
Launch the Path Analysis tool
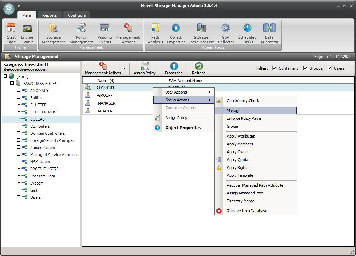coord(156,34)
